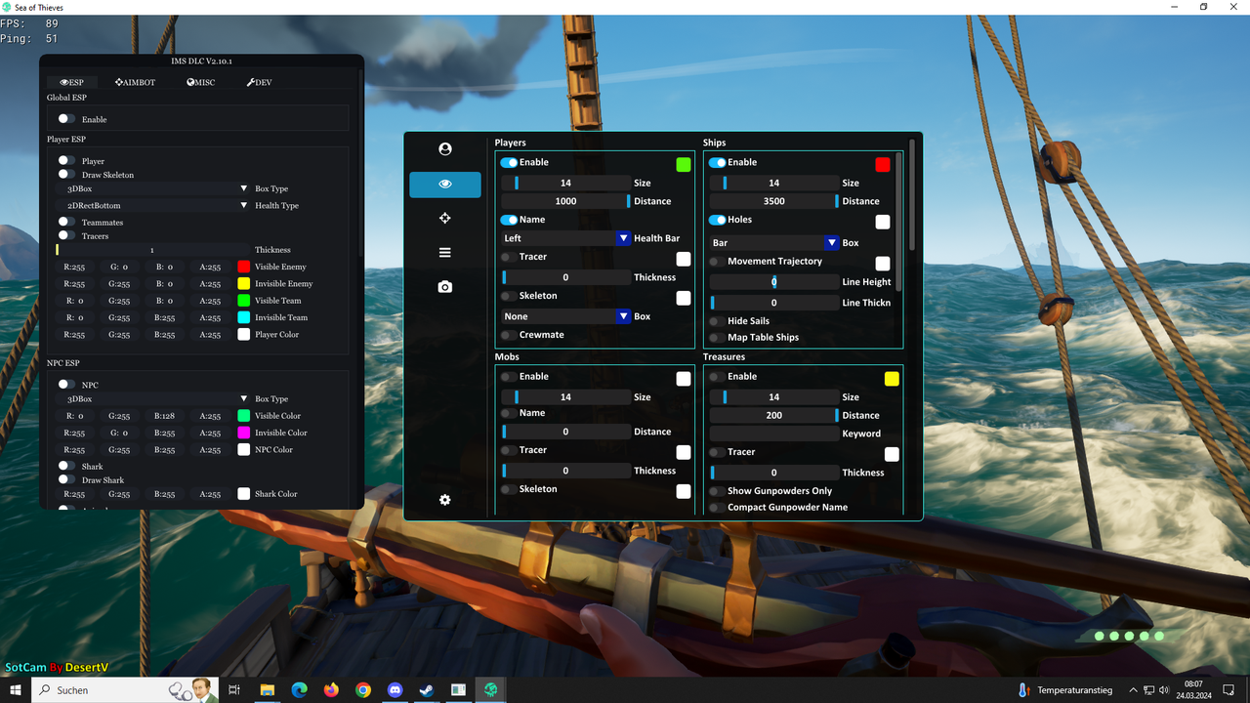Click the red Ships color swatch
1250x703 pixels.
(x=883, y=164)
